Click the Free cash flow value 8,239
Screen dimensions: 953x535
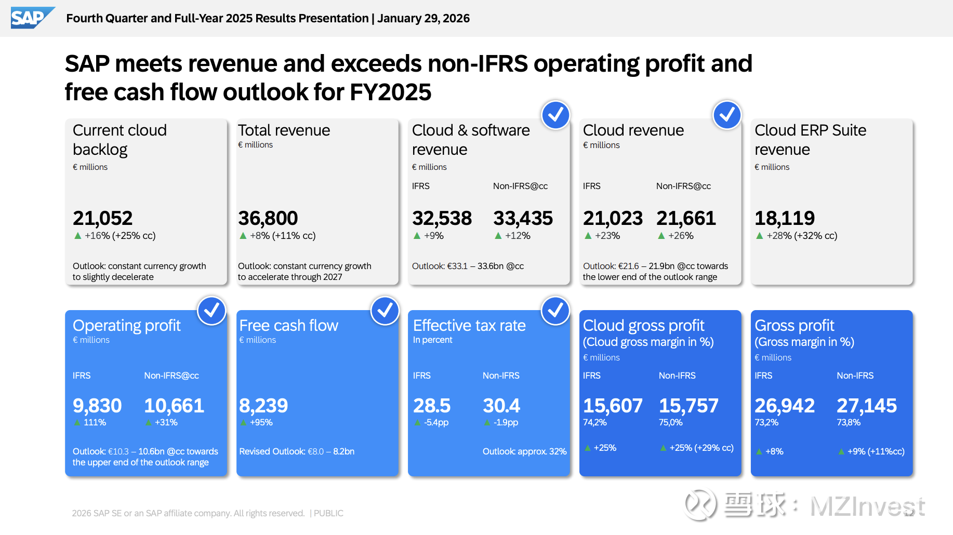263,406
